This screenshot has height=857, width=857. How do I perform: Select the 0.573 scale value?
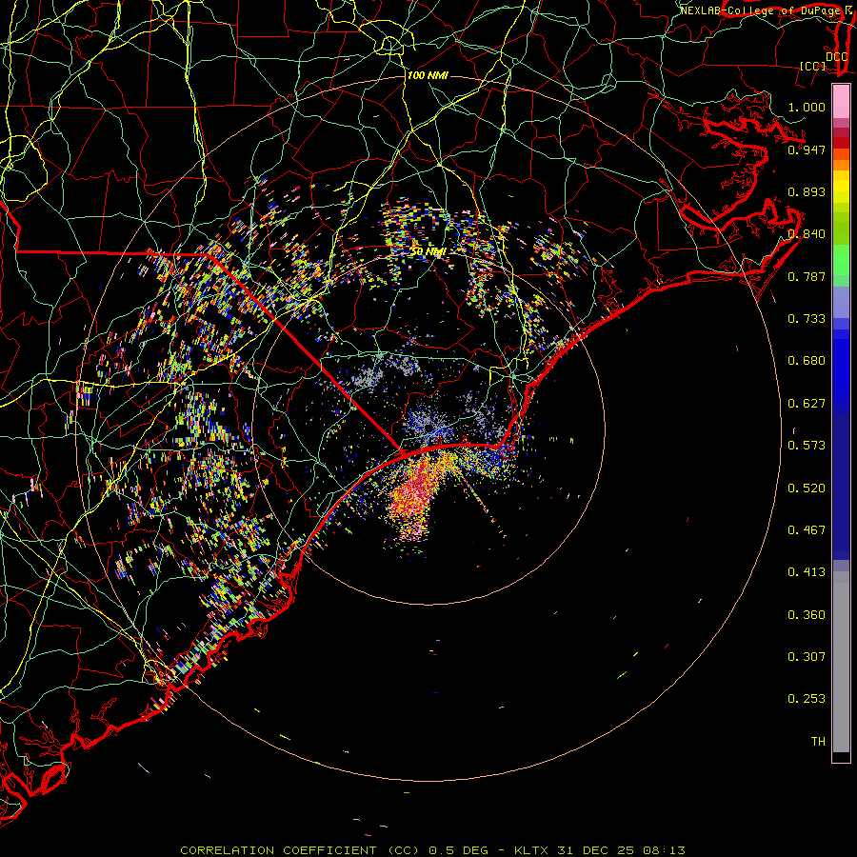click(807, 446)
